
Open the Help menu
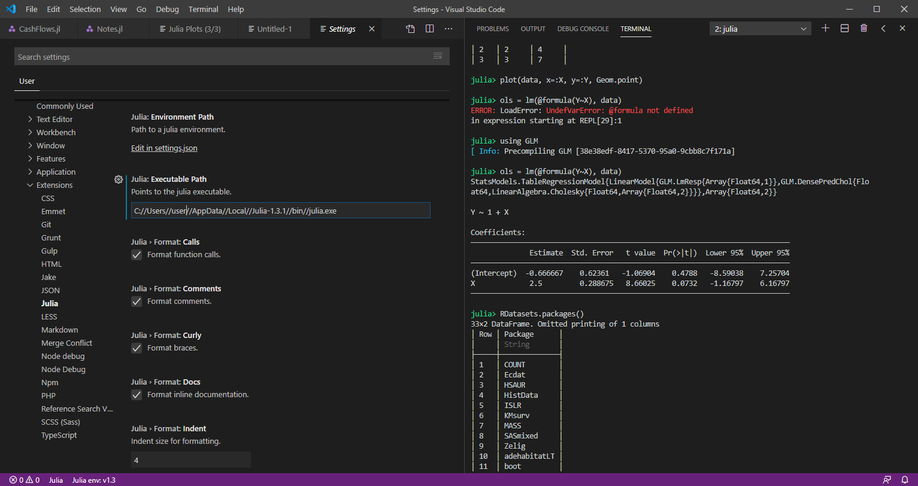pos(236,9)
